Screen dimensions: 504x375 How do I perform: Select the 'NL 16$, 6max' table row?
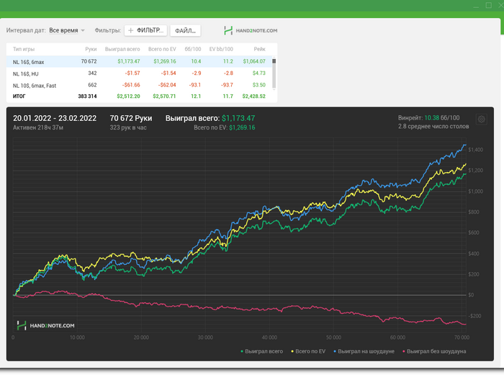click(139, 61)
